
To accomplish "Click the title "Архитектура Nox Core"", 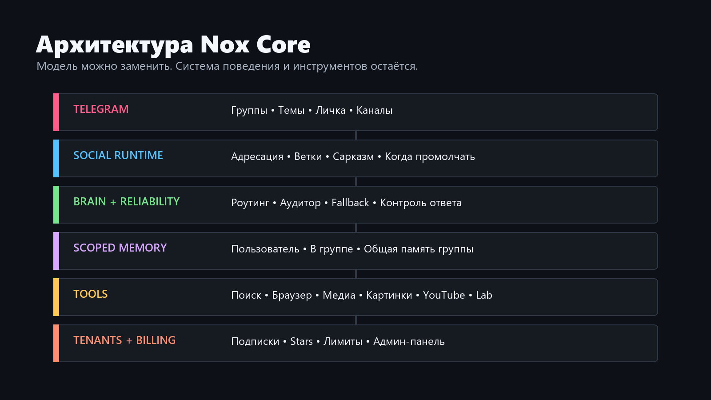I will tap(173, 45).
